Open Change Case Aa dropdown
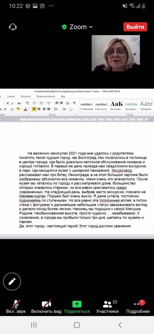 (20, 103)
